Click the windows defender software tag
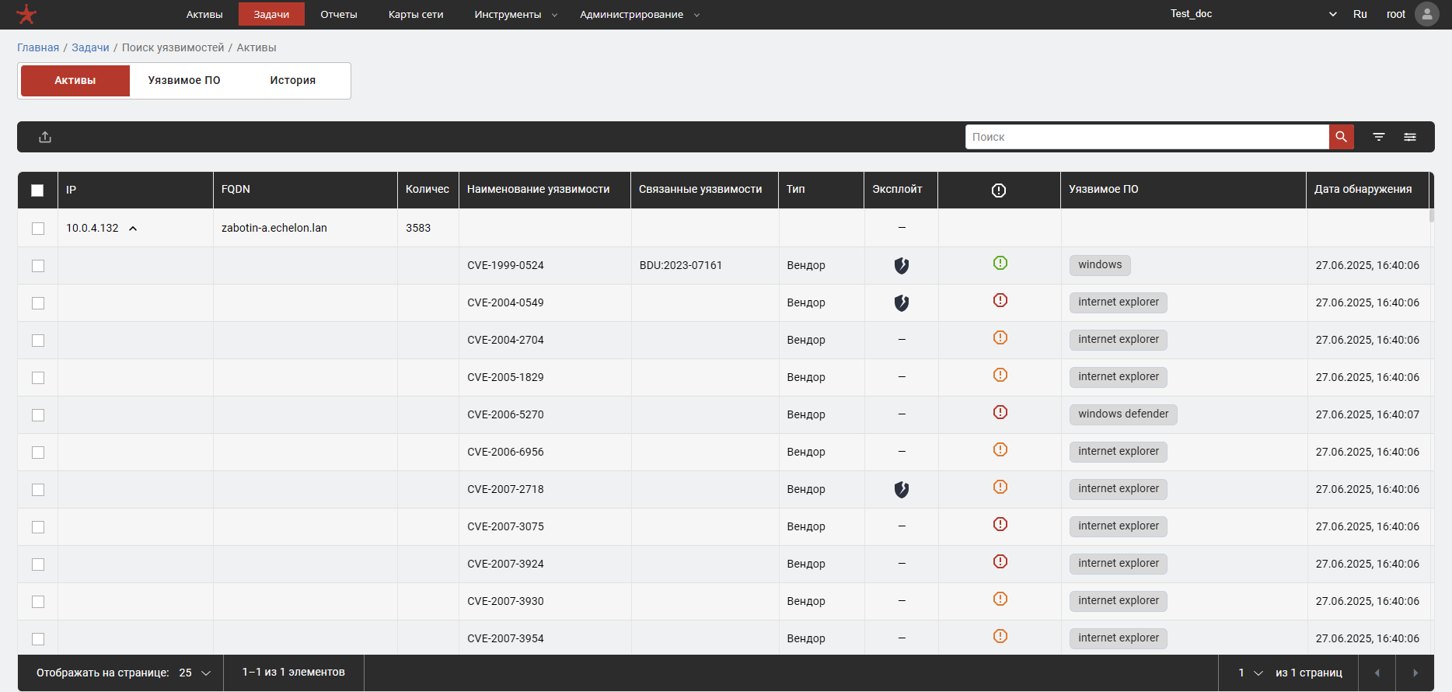The width and height of the screenshot is (1452, 692). (1122, 414)
